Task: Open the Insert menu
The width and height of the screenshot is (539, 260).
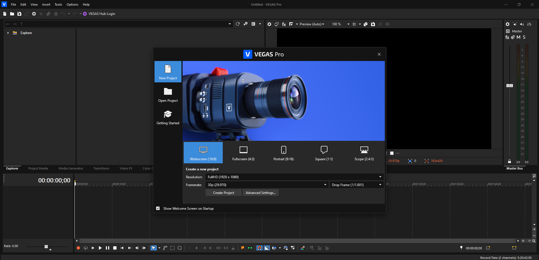Action: coord(46,4)
